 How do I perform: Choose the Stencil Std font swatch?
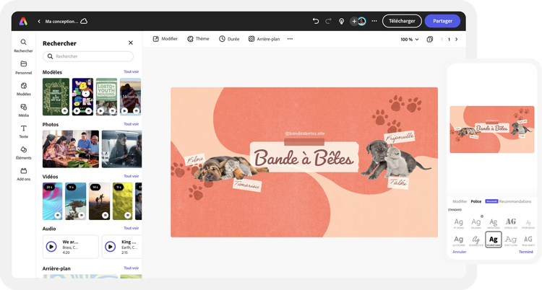click(x=510, y=223)
